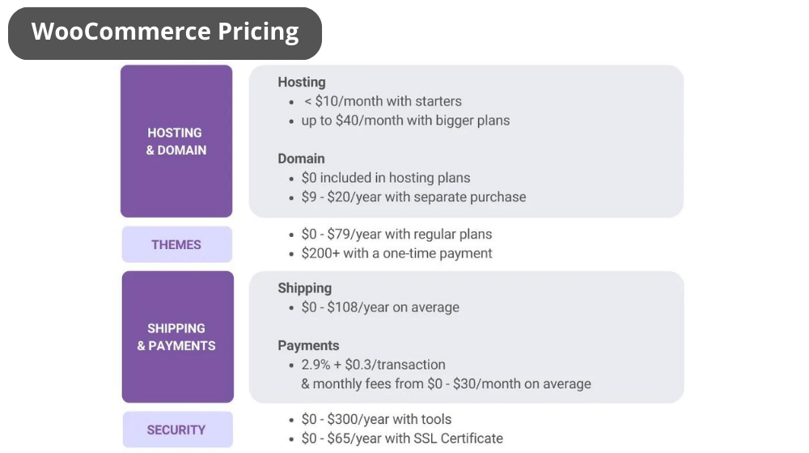Click '2.9% + $0.3/transaction' line
The height and width of the screenshot is (453, 809).
(373, 364)
